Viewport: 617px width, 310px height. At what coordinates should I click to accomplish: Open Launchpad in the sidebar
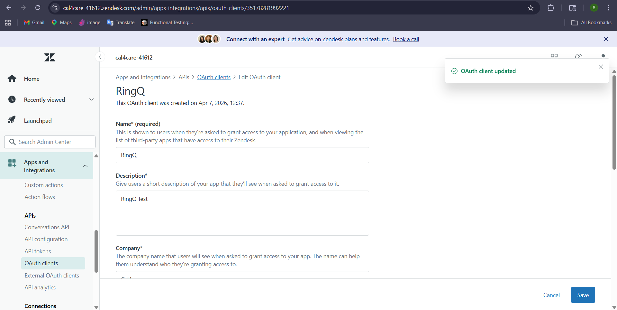click(38, 121)
